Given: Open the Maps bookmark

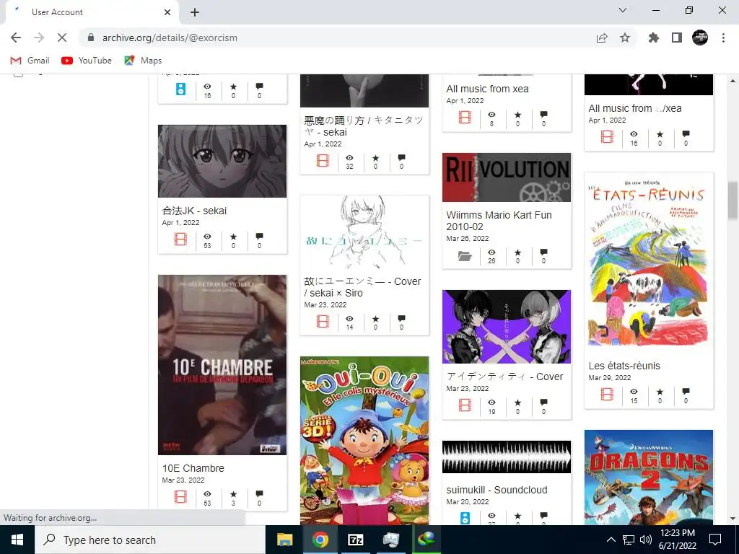Looking at the screenshot, I should 143,61.
